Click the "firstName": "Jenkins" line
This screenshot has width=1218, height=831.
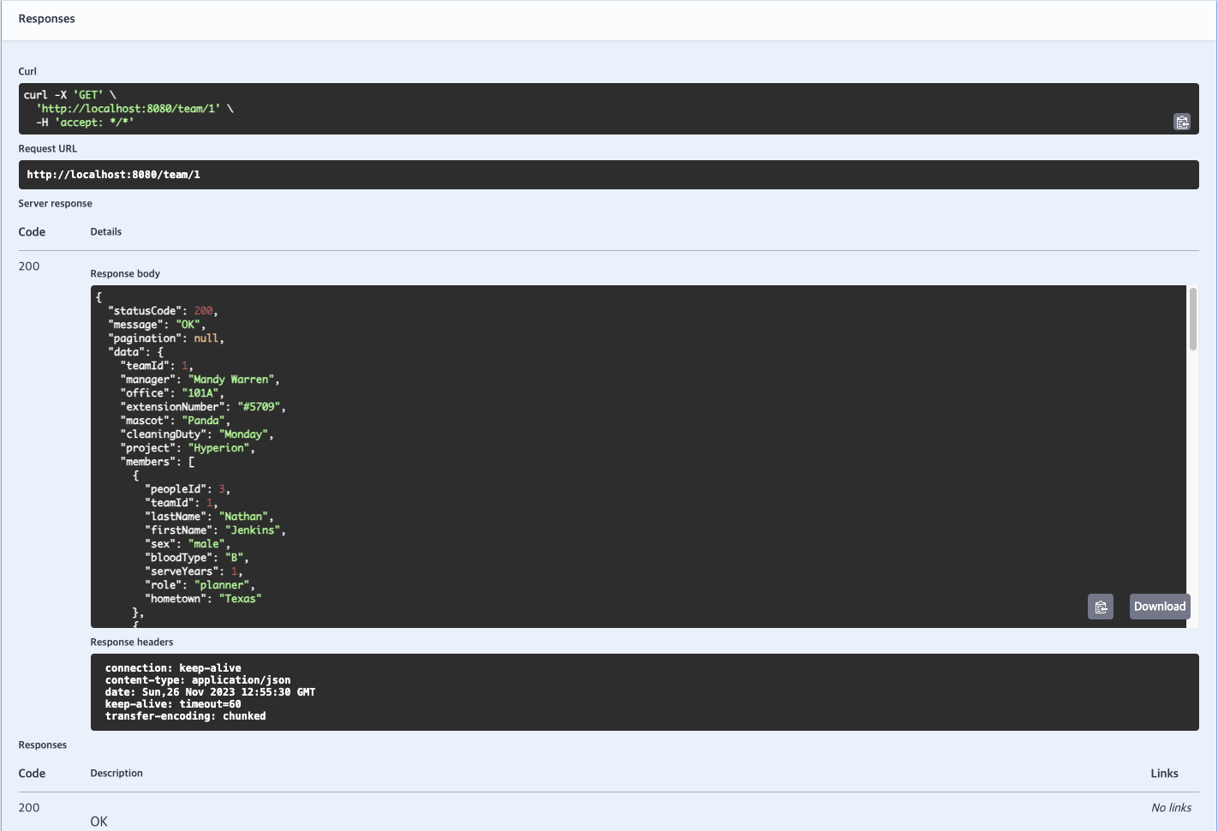tap(215, 530)
